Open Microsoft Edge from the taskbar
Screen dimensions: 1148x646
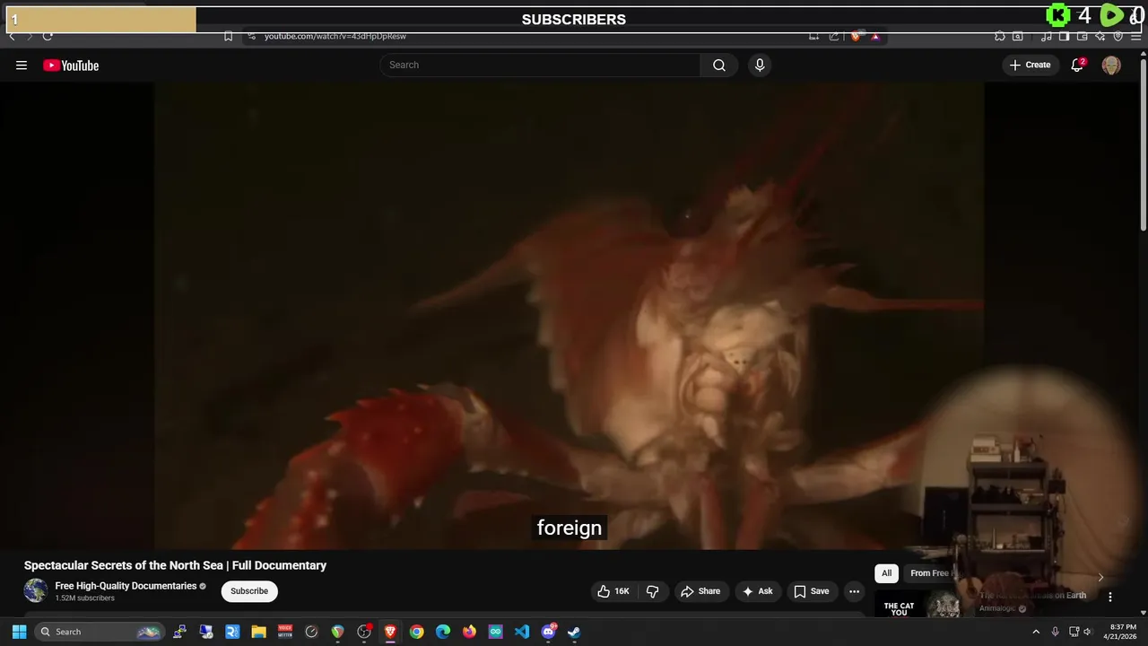pos(443,632)
